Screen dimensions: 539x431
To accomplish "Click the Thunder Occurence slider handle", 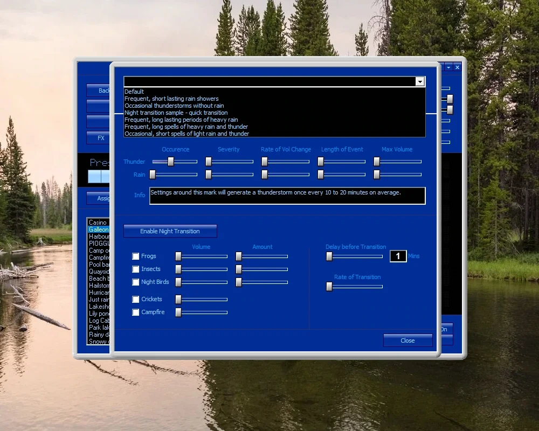I will 171,162.
